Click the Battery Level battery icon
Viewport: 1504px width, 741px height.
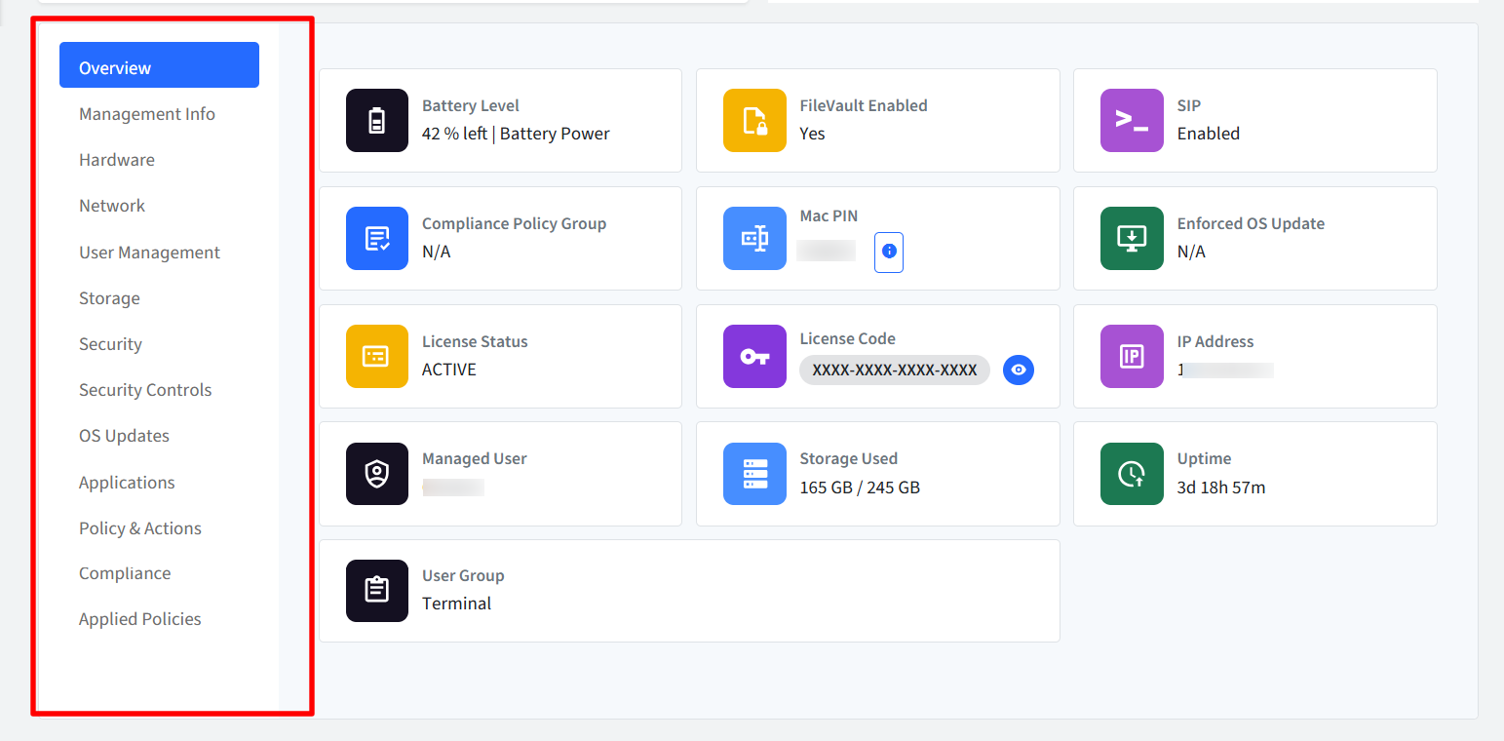pos(377,121)
